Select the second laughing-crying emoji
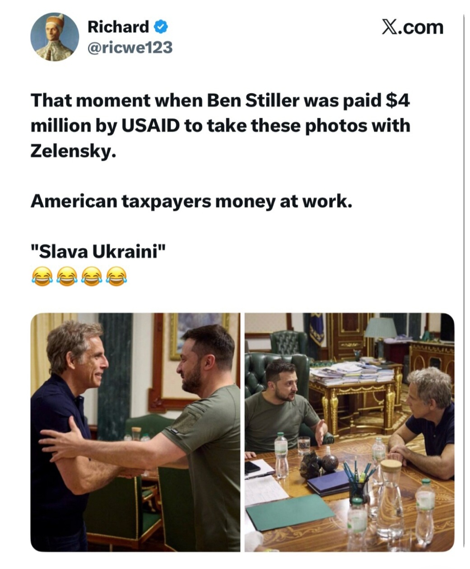This screenshot has width=470, height=569. [x=66, y=276]
